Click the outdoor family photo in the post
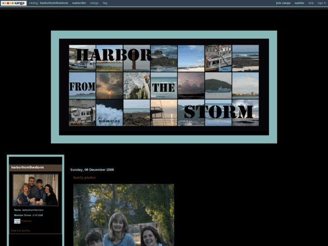This screenshot has width=328, height=246. (123, 214)
